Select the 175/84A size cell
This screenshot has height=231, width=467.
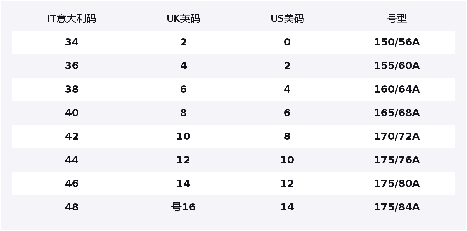[x=397, y=207]
